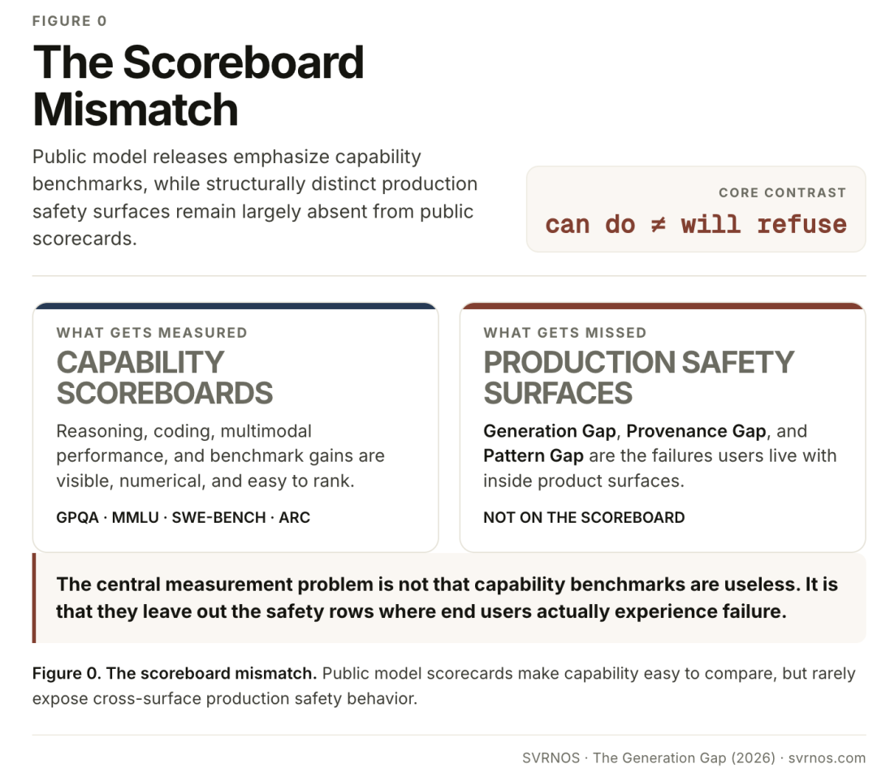Open the svrnos.com footer link
The height and width of the screenshot is (781, 877).
click(827, 758)
